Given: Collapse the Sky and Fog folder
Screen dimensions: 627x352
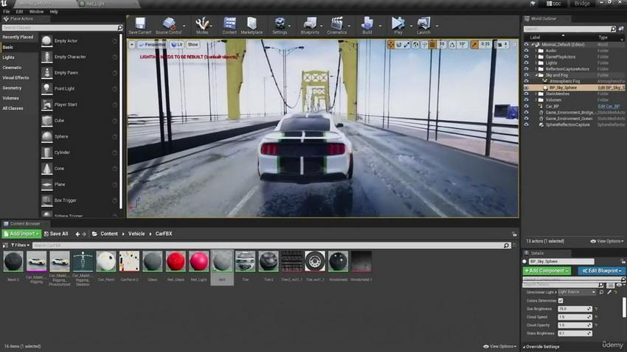Looking at the screenshot, I should [x=536, y=75].
